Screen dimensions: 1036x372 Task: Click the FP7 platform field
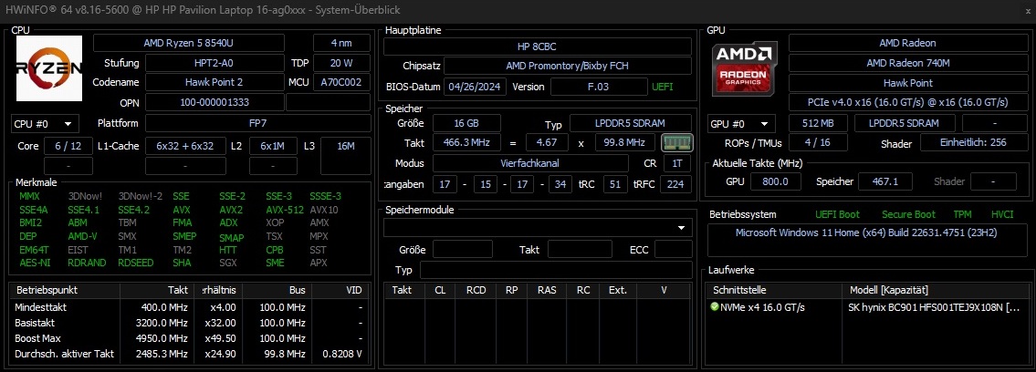tap(257, 123)
